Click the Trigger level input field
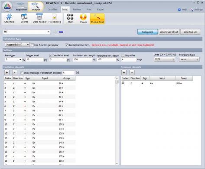The image size is (205, 169). click(35, 59)
